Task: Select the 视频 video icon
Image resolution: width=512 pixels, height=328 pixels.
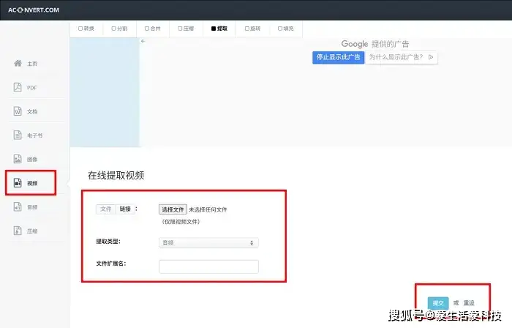Action: [18, 183]
